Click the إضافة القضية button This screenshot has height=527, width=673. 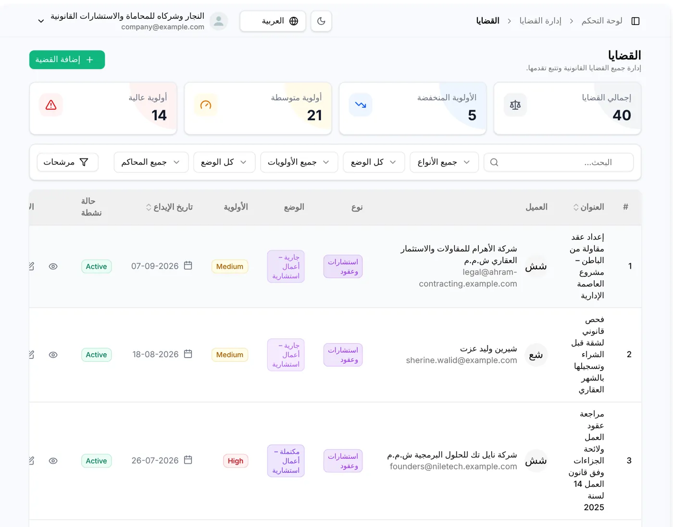[x=67, y=60]
